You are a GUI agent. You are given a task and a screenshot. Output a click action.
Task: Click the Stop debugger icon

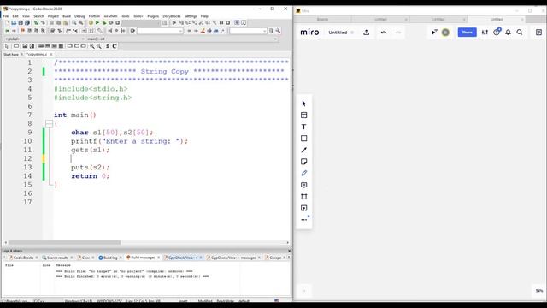pyautogui.click(x=228, y=23)
